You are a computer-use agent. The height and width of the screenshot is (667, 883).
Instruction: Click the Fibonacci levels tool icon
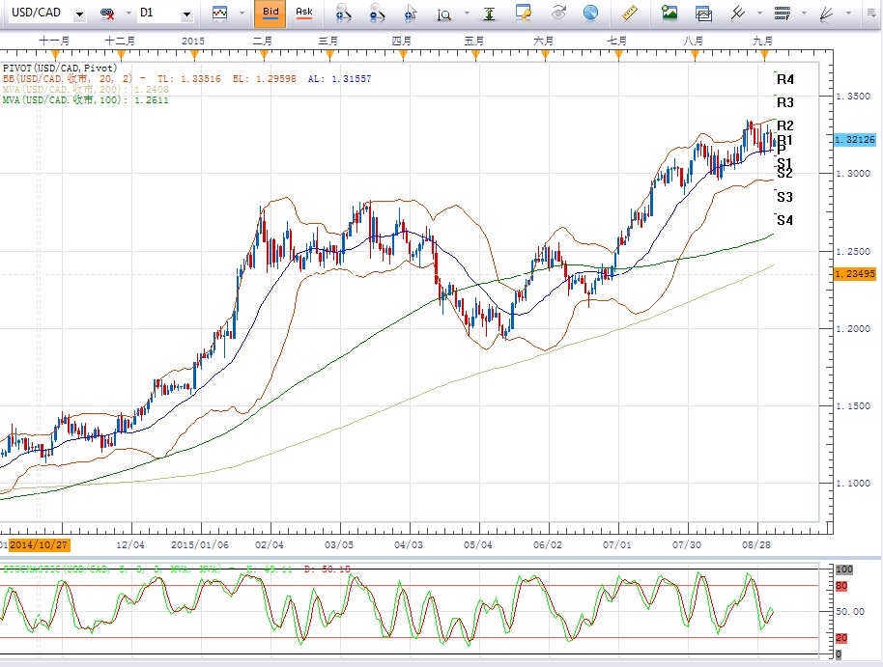[x=782, y=14]
